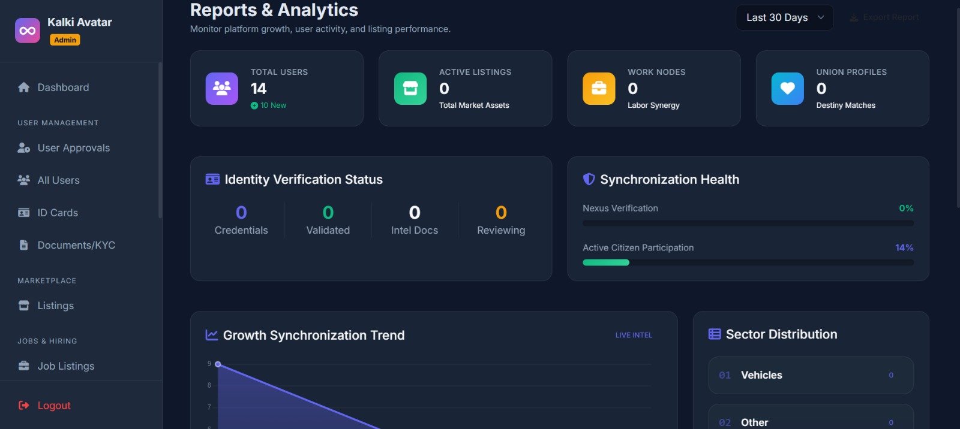Click the Logout link

(x=53, y=406)
